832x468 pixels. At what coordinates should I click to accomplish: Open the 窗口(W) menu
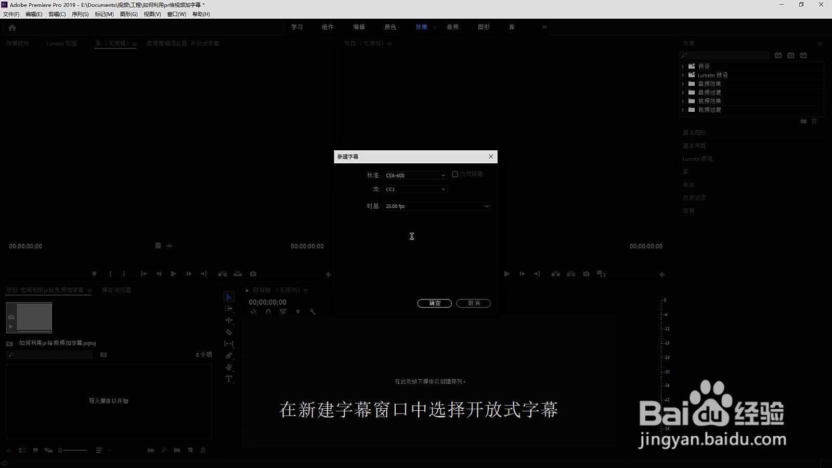pyautogui.click(x=177, y=14)
